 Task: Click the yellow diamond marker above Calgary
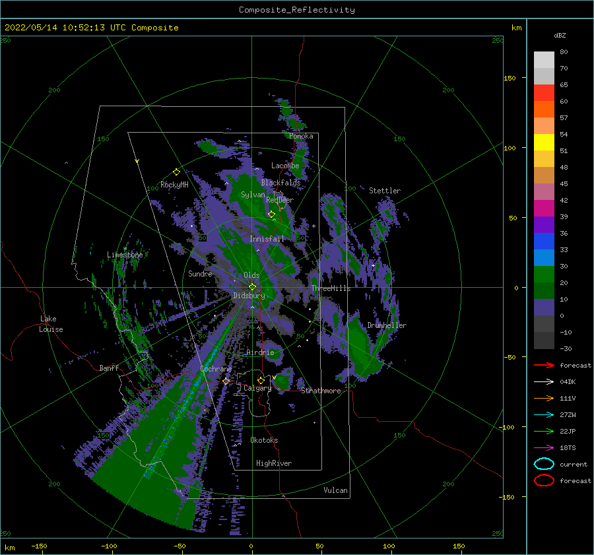point(261,380)
